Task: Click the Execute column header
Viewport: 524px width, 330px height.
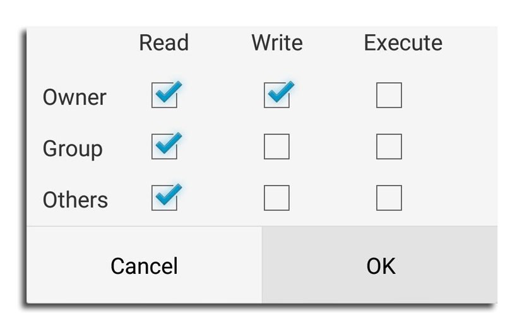Action: pyautogui.click(x=403, y=43)
